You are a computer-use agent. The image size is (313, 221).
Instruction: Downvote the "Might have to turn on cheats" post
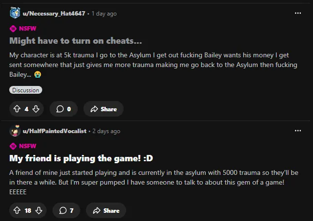pyautogui.click(x=36, y=109)
